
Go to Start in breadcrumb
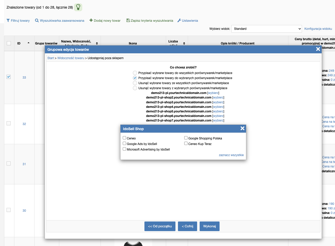point(51,58)
